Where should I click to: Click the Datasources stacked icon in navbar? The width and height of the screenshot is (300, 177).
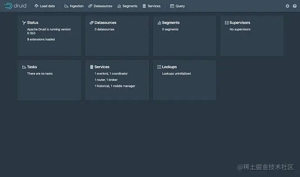tap(90, 6)
